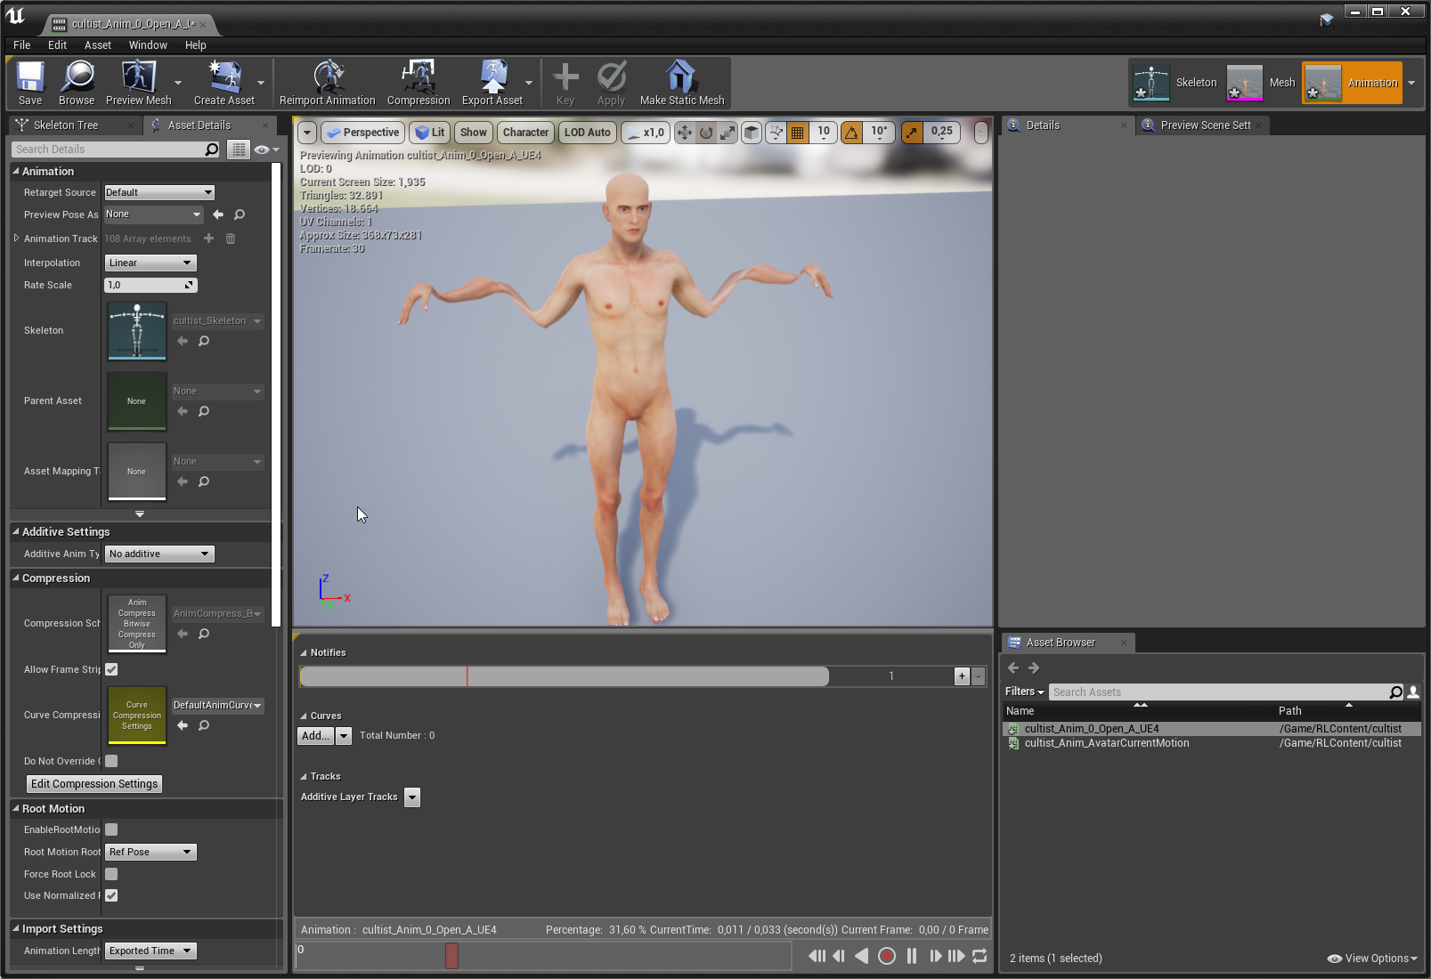Click the Add... curve button
Viewport: 1431px width, 979px height.
pos(315,736)
